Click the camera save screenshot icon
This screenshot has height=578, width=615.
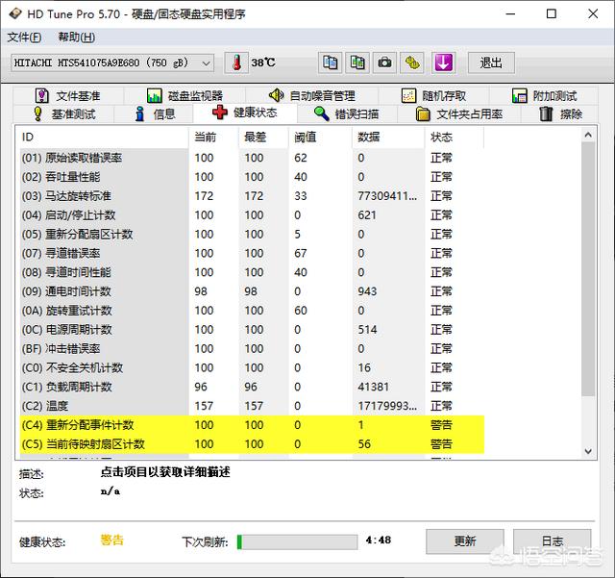coord(384,63)
